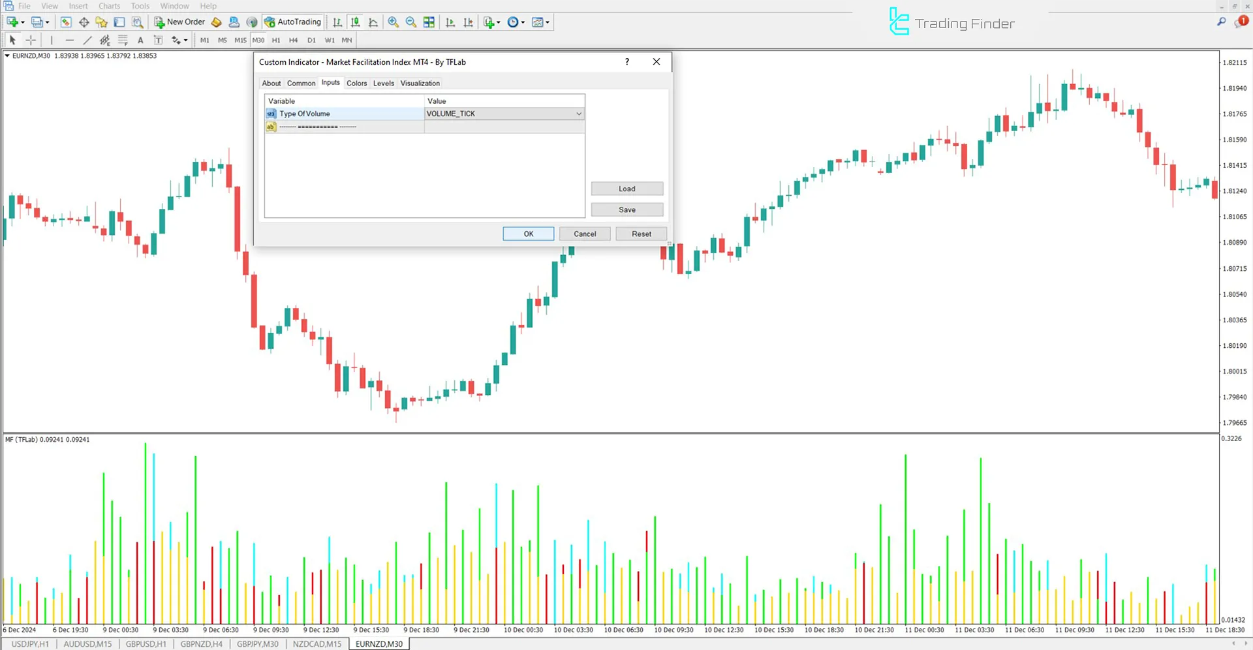Select the Crosshair cursor tool
The height and width of the screenshot is (650, 1253).
pos(30,40)
